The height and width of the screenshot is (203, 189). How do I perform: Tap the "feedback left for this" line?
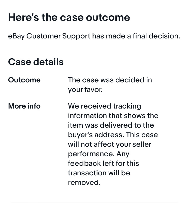(103, 163)
